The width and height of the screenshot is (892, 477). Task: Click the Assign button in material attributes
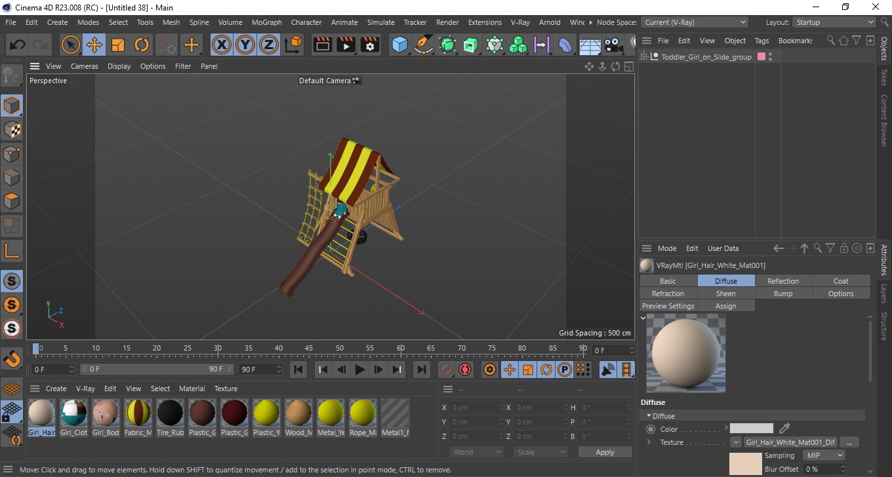tap(725, 306)
